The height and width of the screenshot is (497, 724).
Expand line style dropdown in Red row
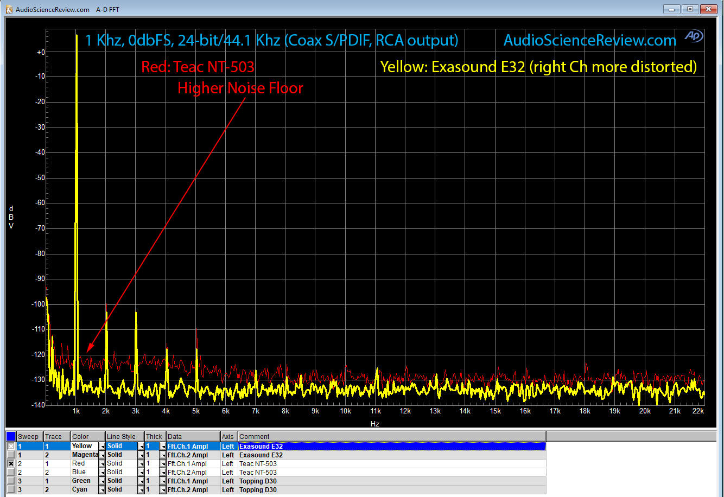pos(141,463)
